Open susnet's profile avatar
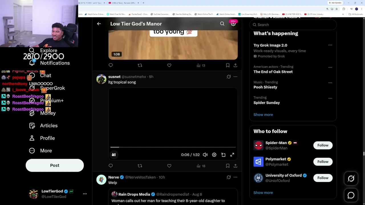365x205 pixels. click(x=101, y=79)
